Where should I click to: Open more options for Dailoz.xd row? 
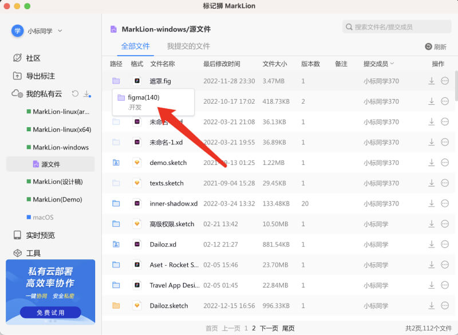(x=445, y=245)
